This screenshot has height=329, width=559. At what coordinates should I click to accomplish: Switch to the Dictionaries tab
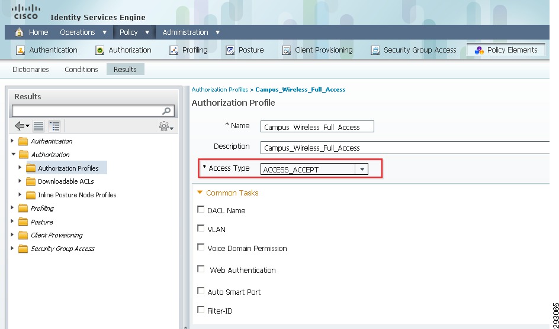tap(31, 69)
